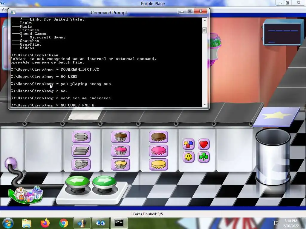Screen dimensions: 306x229
Task: Click the Purble Place window title
Action: click(x=153, y=3)
